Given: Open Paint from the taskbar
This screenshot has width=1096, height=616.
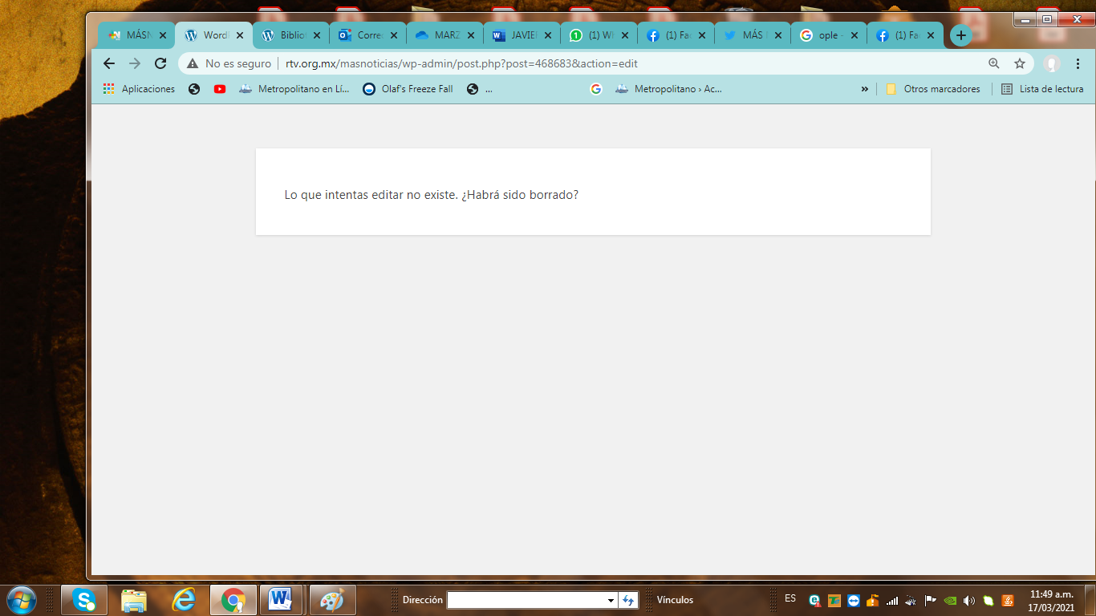Looking at the screenshot, I should coord(332,599).
